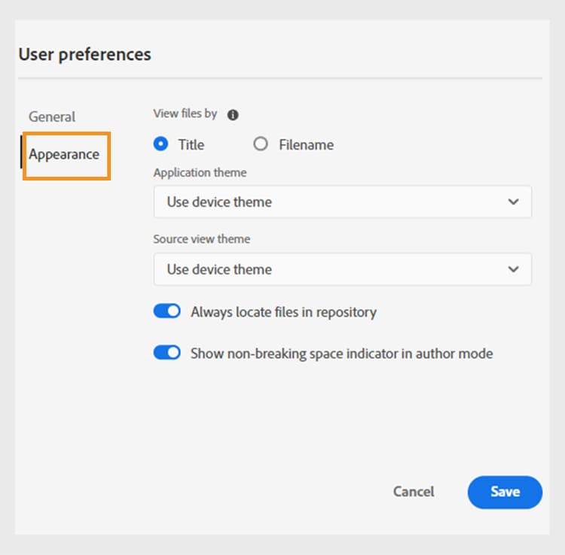
Task: Switch to the General tab
Action: 52,117
